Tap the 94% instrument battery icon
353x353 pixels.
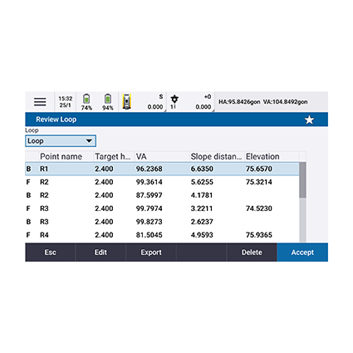108,99
